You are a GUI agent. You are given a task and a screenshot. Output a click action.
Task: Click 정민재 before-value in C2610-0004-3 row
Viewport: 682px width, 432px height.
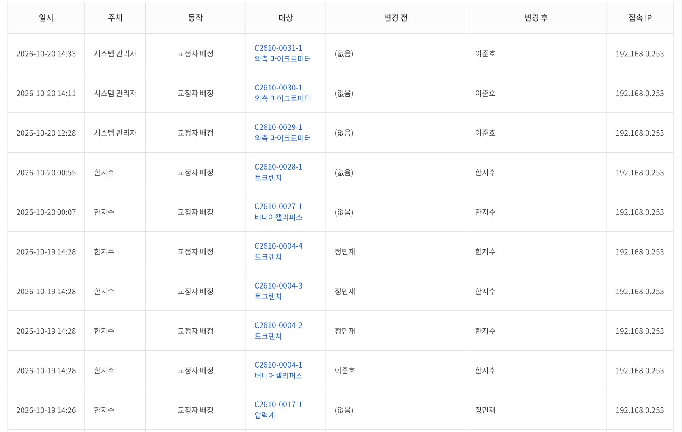tap(345, 292)
